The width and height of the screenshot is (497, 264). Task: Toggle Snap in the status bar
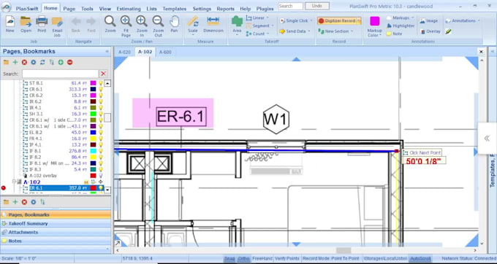[x=229, y=258]
